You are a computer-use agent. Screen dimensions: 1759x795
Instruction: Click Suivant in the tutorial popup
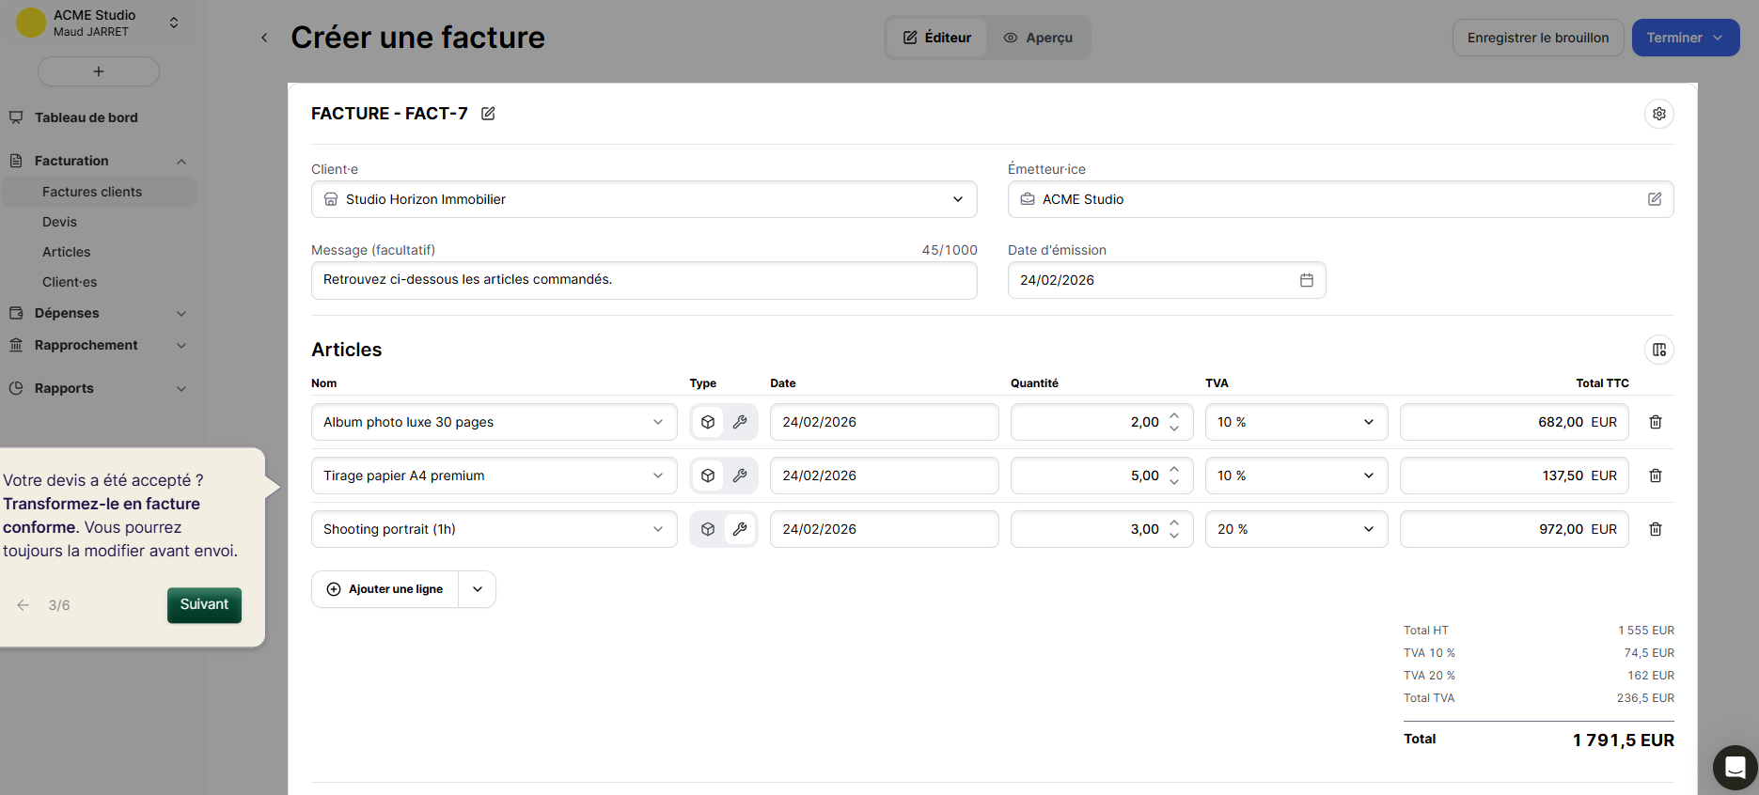coord(204,605)
